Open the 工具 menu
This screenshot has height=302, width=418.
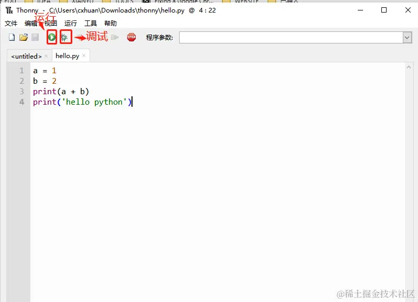[x=91, y=24]
